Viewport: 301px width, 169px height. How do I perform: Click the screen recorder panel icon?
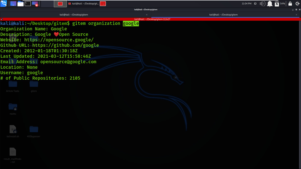click(35, 4)
